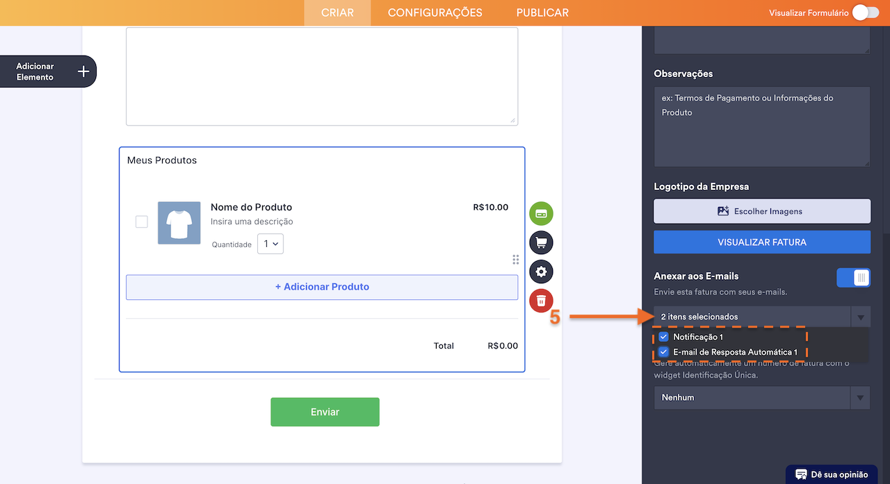Switch to the CONFIGURAÇÕES tab
Viewport: 890px width, 484px height.
coord(435,12)
